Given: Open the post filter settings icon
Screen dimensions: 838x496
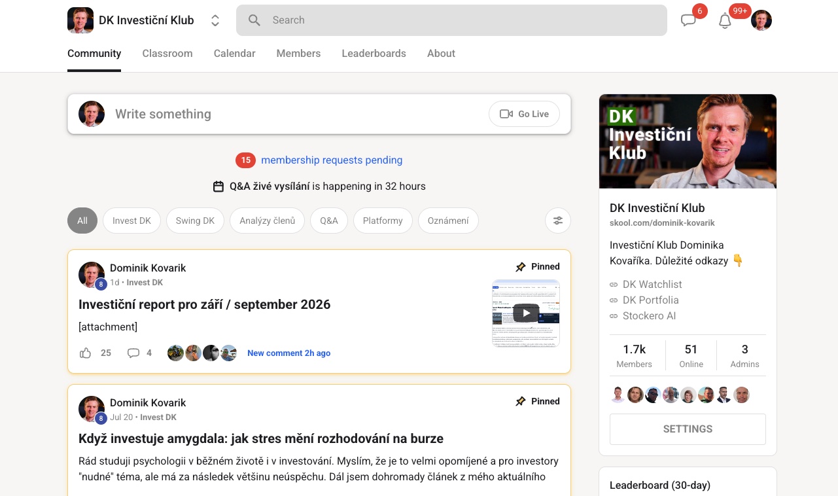Looking at the screenshot, I should 558,221.
